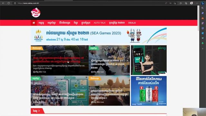206x116 pixels.
Task: Open the Collections icon in browser toolbar
Action: pos(186,3)
